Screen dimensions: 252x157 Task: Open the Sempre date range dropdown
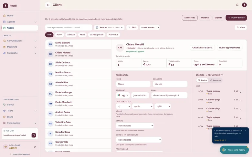(109, 28)
